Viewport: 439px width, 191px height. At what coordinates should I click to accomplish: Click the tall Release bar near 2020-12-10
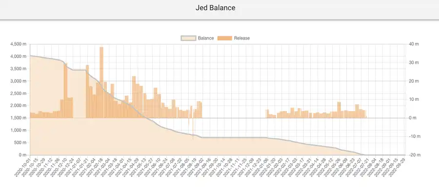(x=65, y=91)
